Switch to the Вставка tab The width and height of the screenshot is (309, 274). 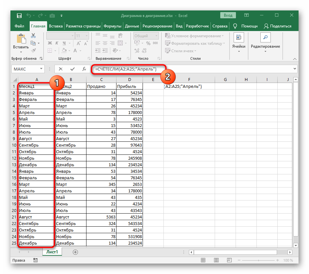[x=56, y=26]
